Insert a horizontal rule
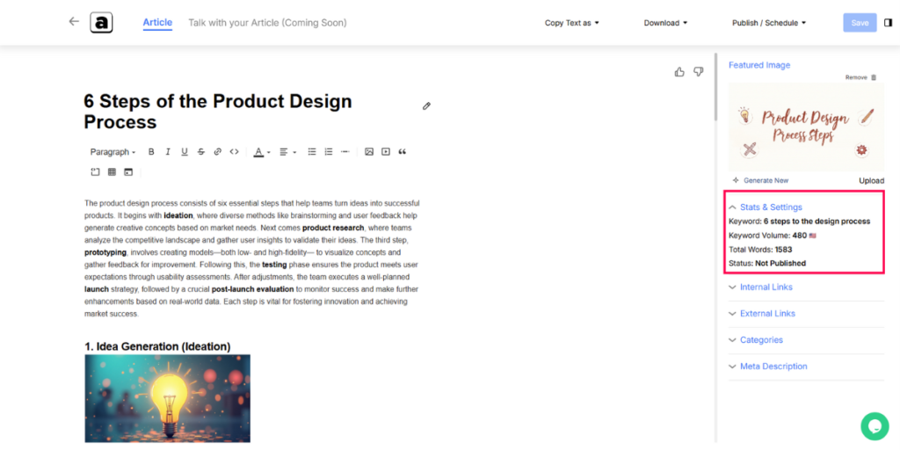Image resolution: width=900 pixels, height=450 pixels. [x=345, y=152]
